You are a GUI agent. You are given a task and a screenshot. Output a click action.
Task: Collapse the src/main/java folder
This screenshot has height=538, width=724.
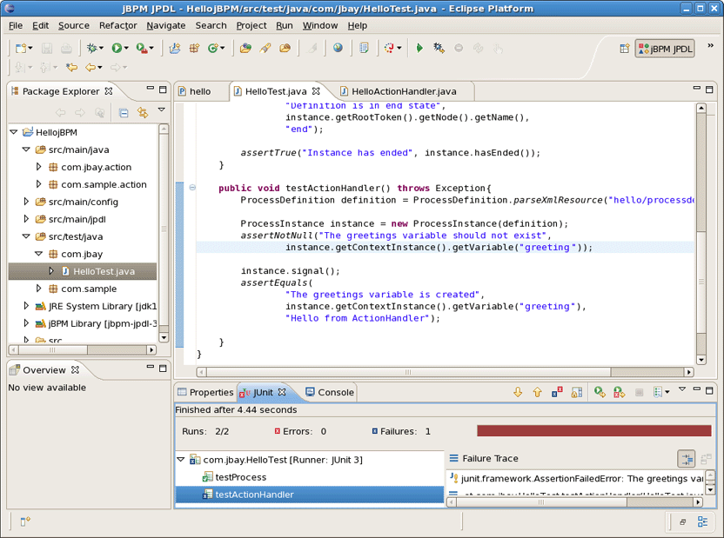click(x=26, y=149)
